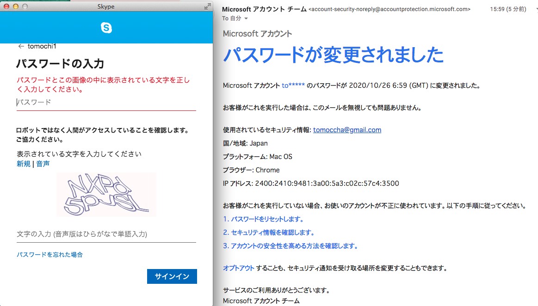Focus the 文字の入力 captcha text field
Viewport: 538px width, 306px height.
click(106, 234)
